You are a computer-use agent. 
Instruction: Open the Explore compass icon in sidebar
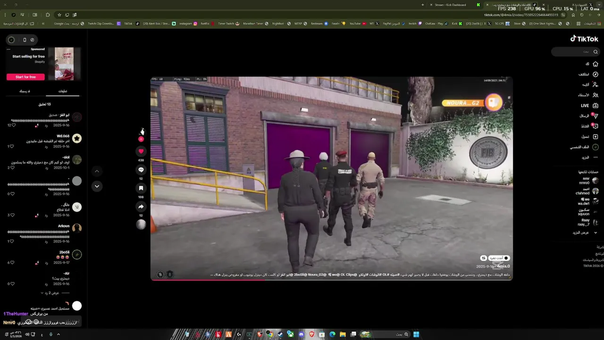pos(596,74)
